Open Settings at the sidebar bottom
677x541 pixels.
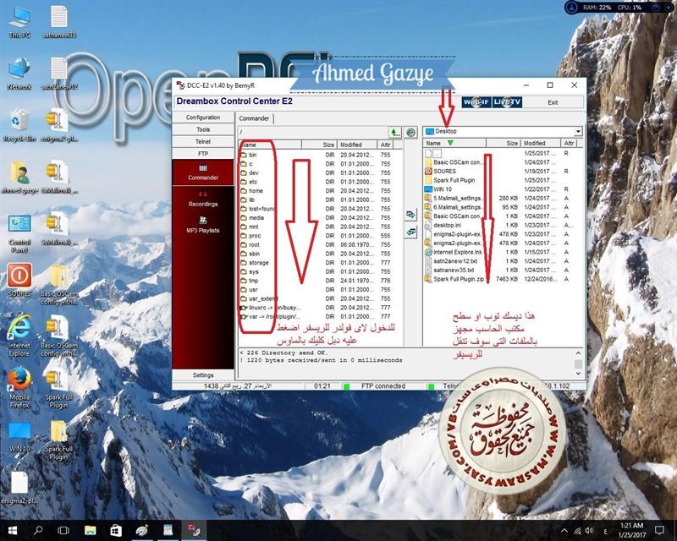point(203,375)
